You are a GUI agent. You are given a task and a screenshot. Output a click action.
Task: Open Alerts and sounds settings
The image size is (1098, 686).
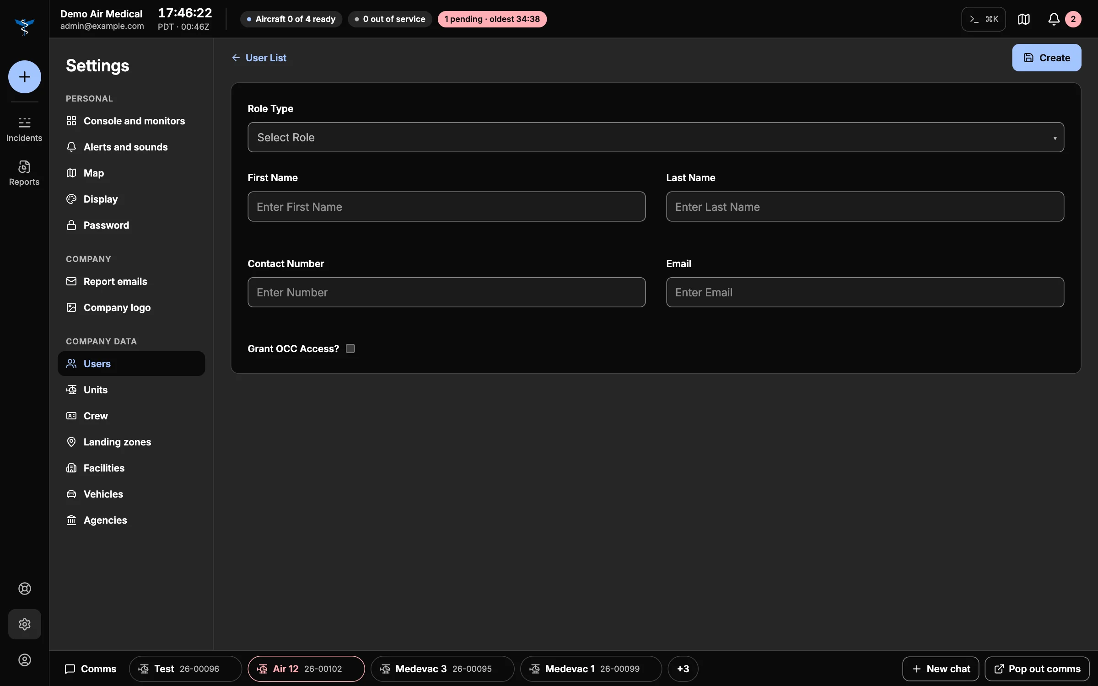(x=131, y=147)
